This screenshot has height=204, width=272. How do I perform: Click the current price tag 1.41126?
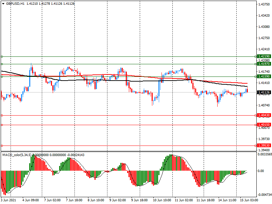tap(264, 92)
